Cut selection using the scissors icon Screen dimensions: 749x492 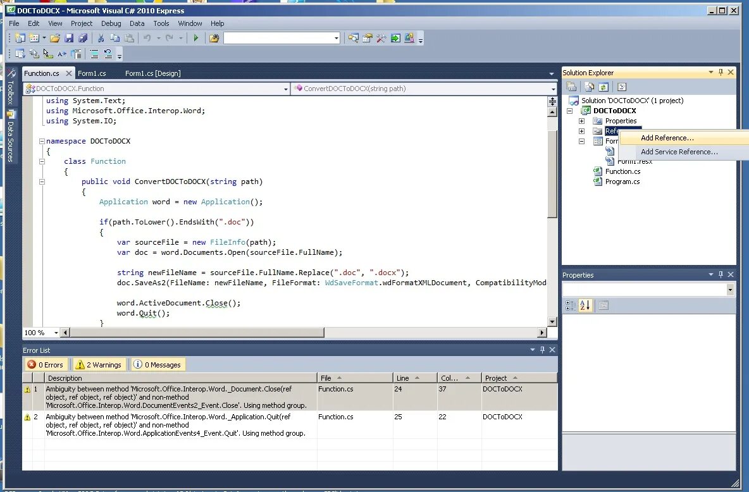pyautogui.click(x=101, y=38)
